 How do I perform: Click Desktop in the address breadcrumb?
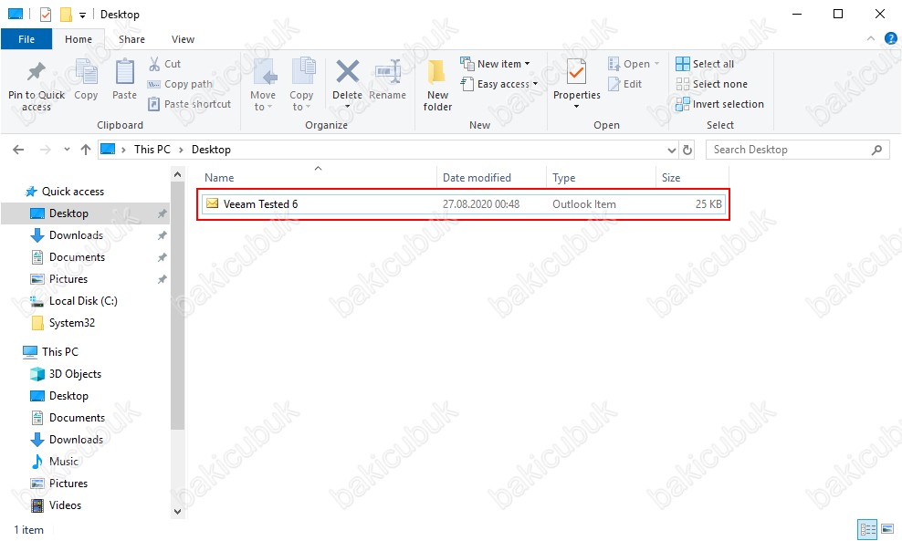pyautogui.click(x=211, y=150)
